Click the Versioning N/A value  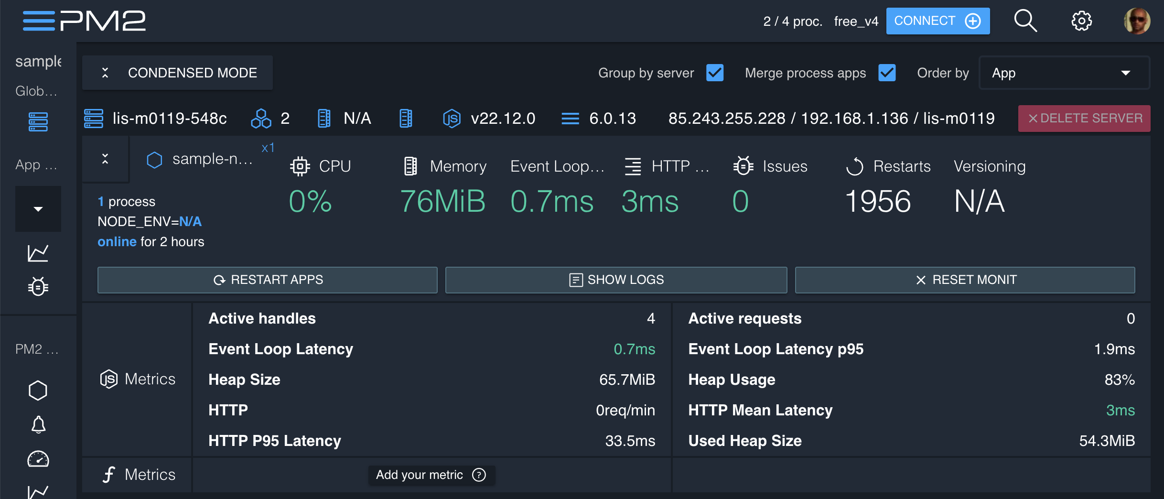coord(979,201)
